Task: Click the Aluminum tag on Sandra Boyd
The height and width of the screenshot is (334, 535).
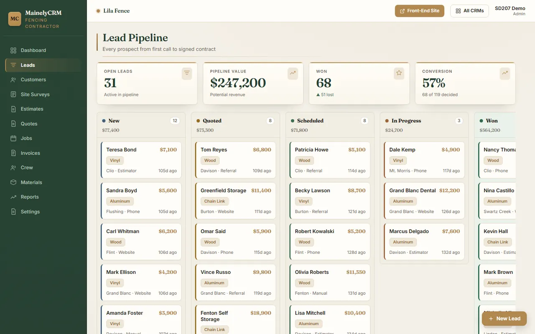Action: pyautogui.click(x=120, y=201)
